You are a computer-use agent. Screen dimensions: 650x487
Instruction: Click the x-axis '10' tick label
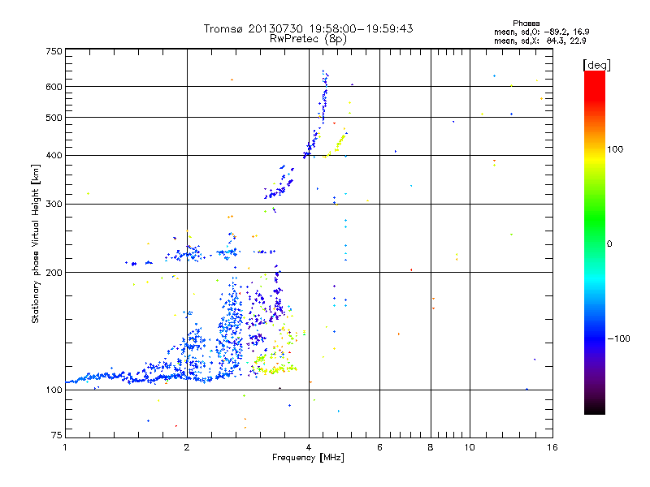470,447
